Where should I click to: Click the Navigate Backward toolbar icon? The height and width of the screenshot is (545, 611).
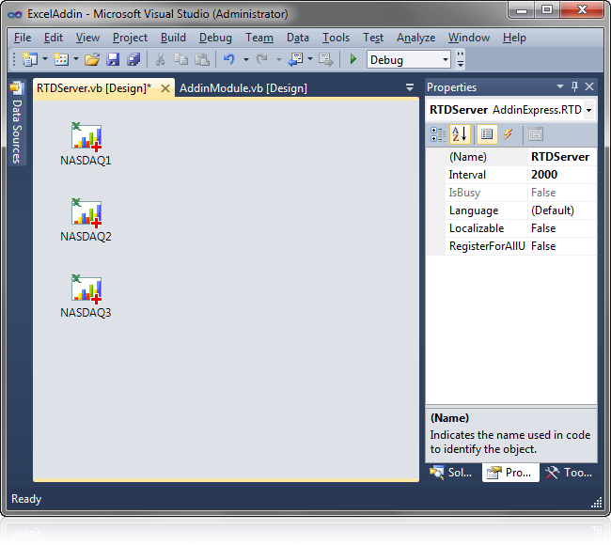click(x=295, y=59)
